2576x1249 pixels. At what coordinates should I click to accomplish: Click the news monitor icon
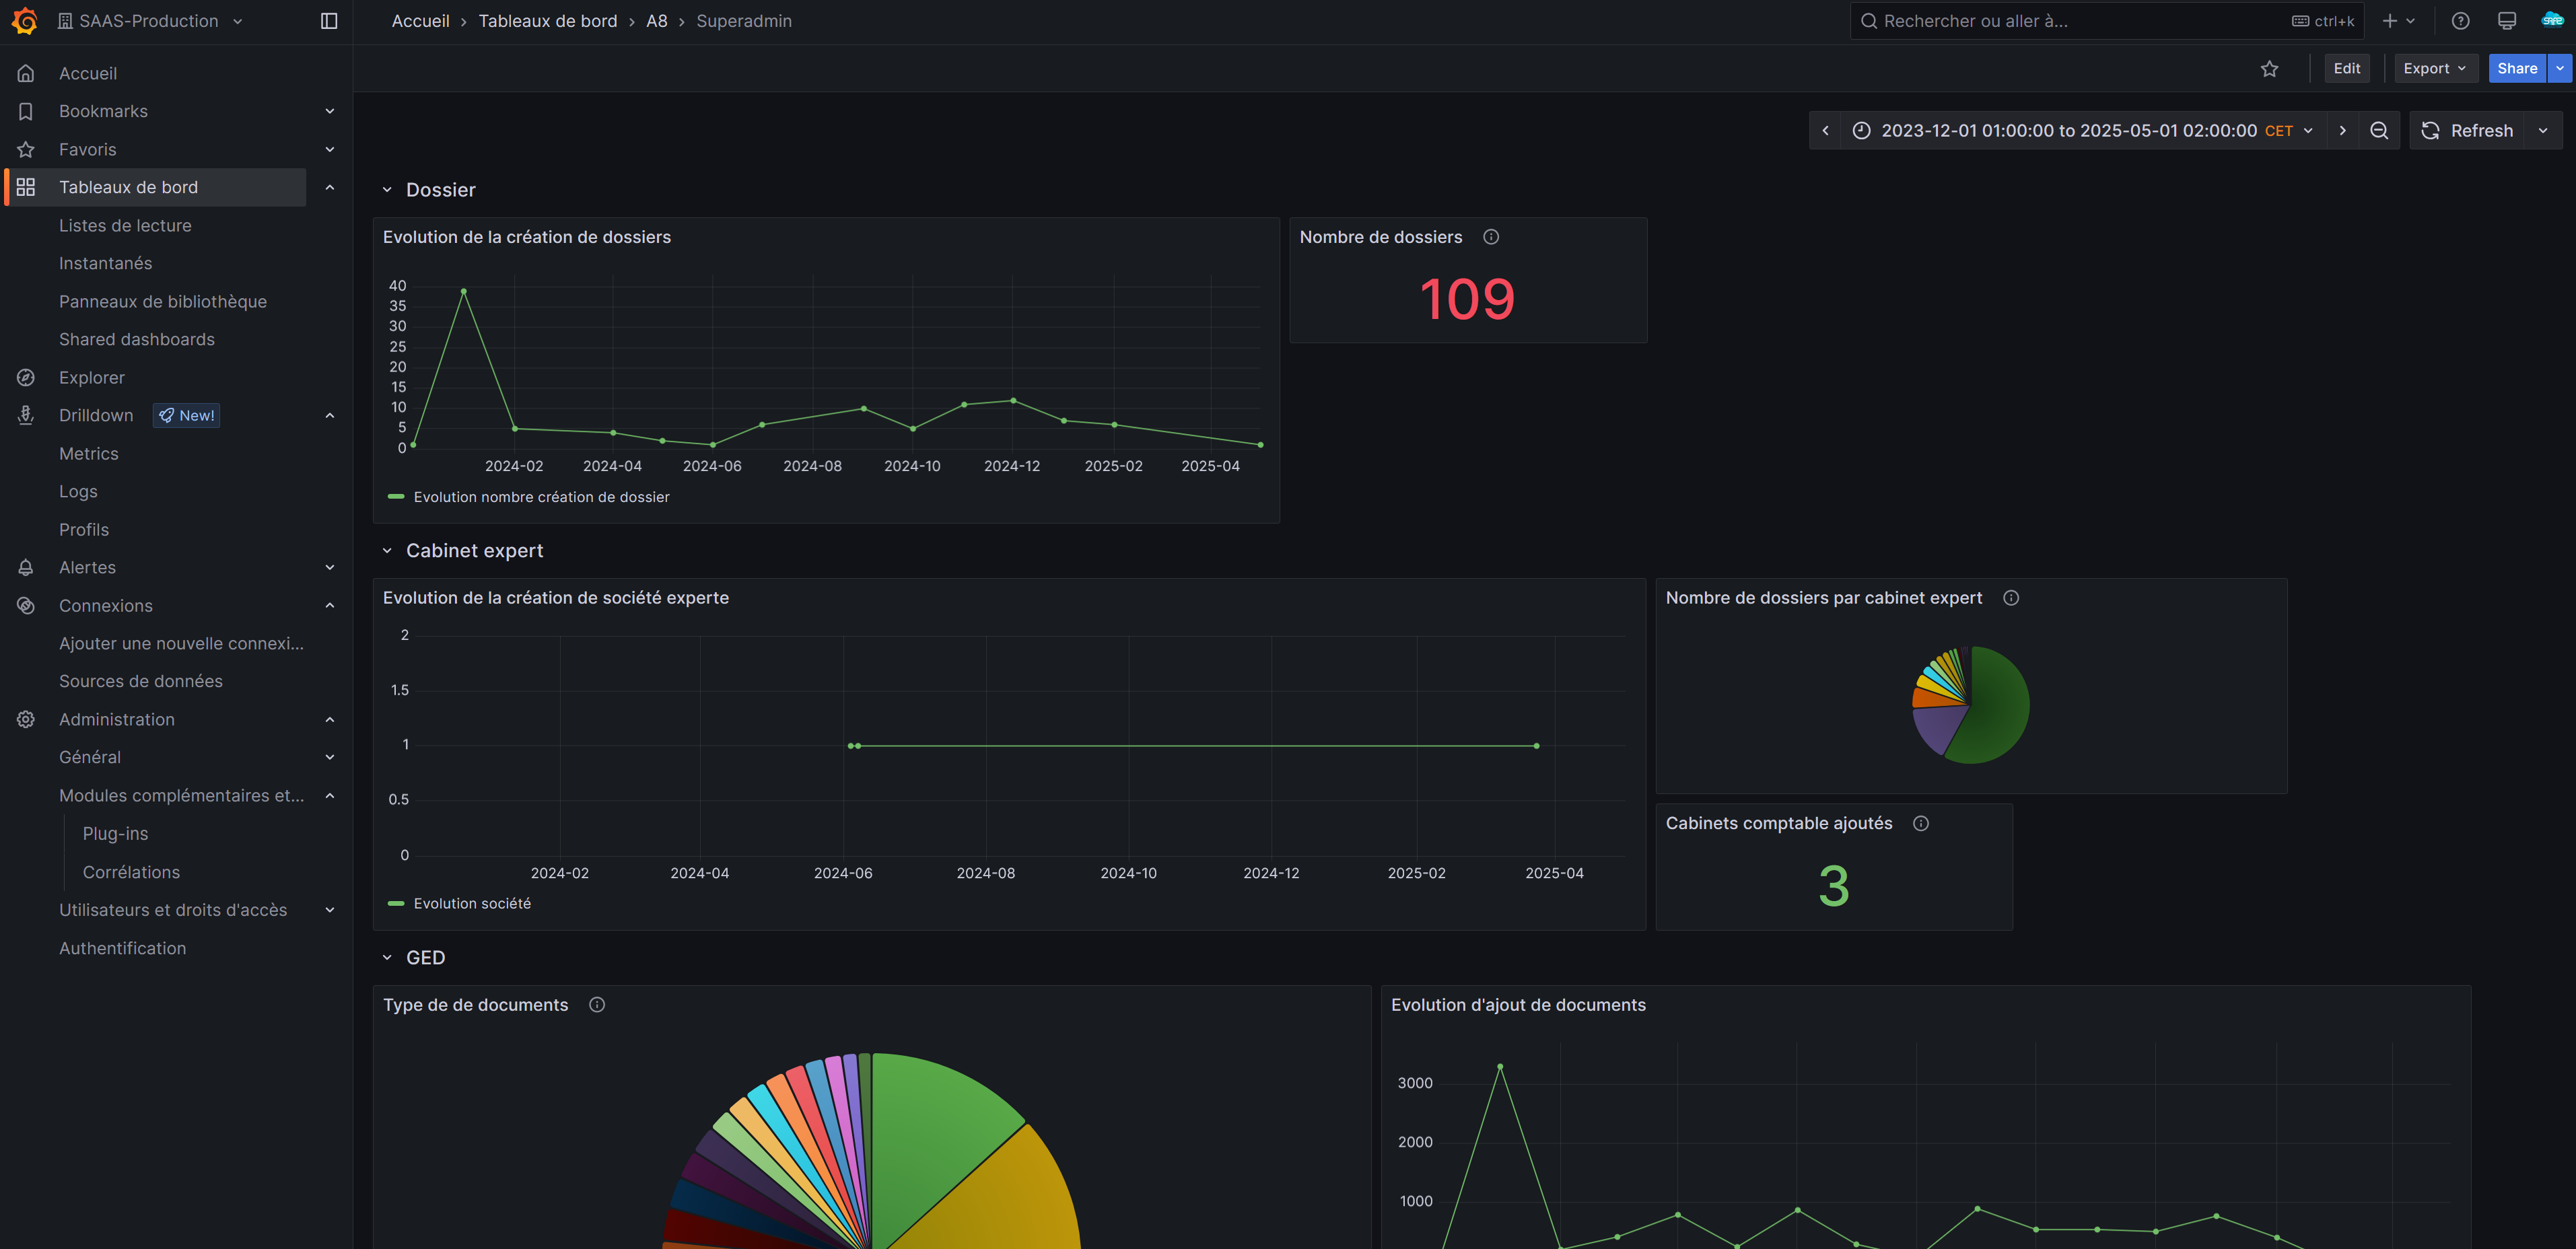pos(2506,21)
